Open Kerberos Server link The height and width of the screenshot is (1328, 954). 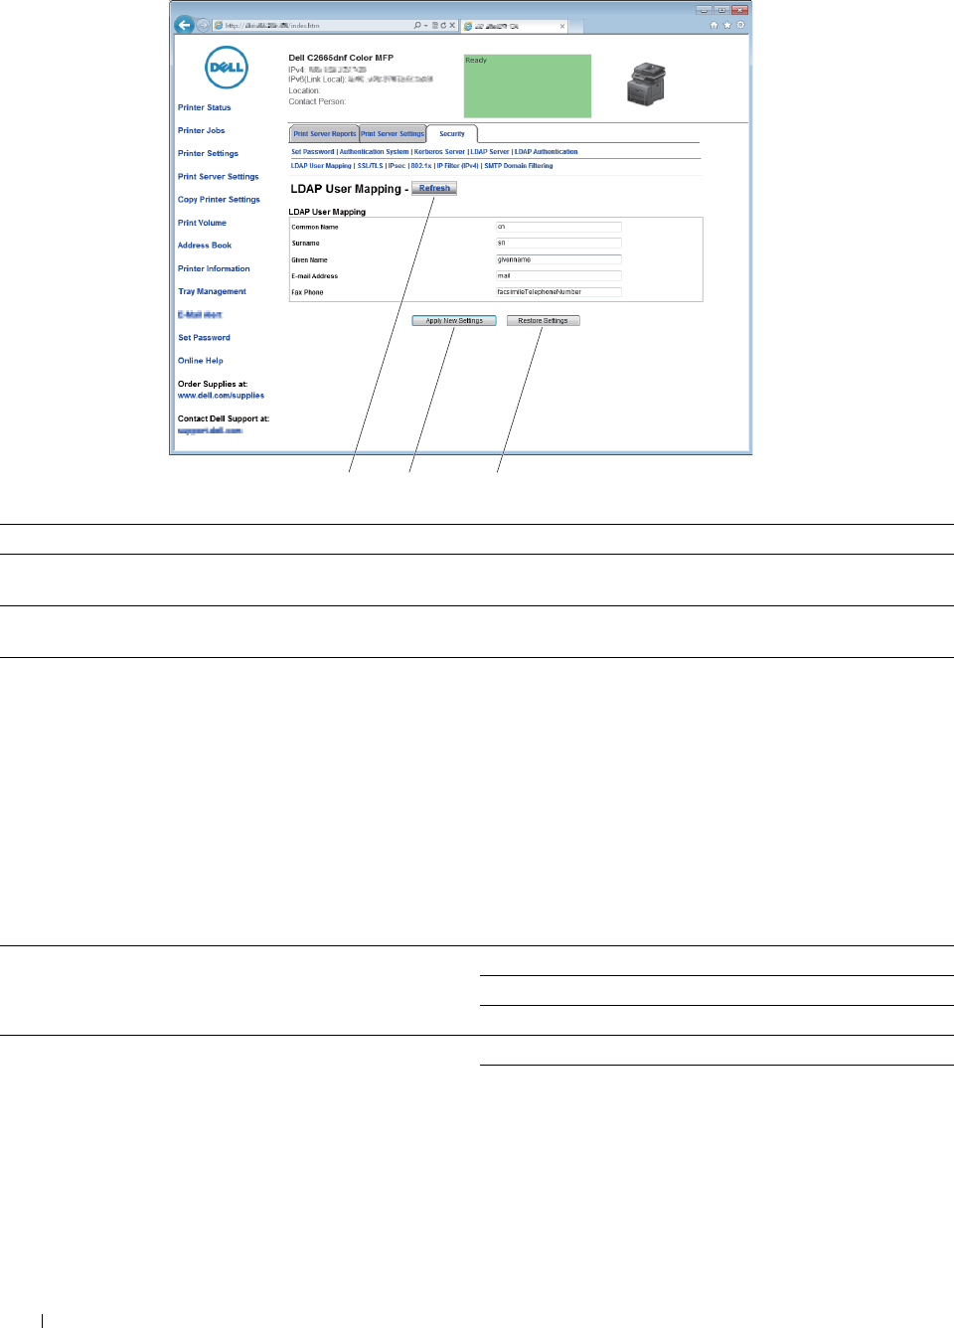(x=439, y=152)
